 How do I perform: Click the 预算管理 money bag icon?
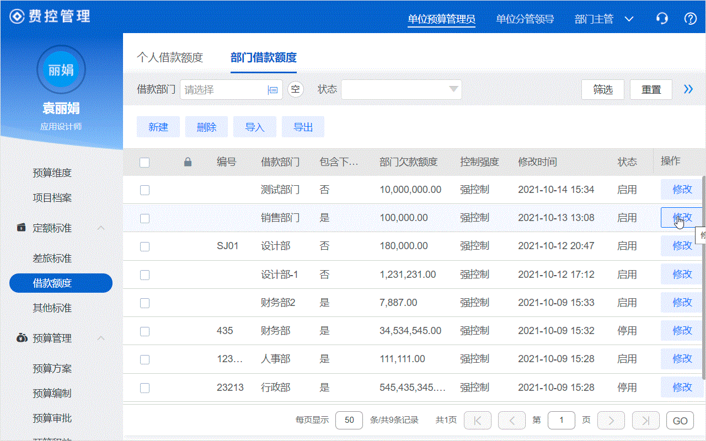21,338
